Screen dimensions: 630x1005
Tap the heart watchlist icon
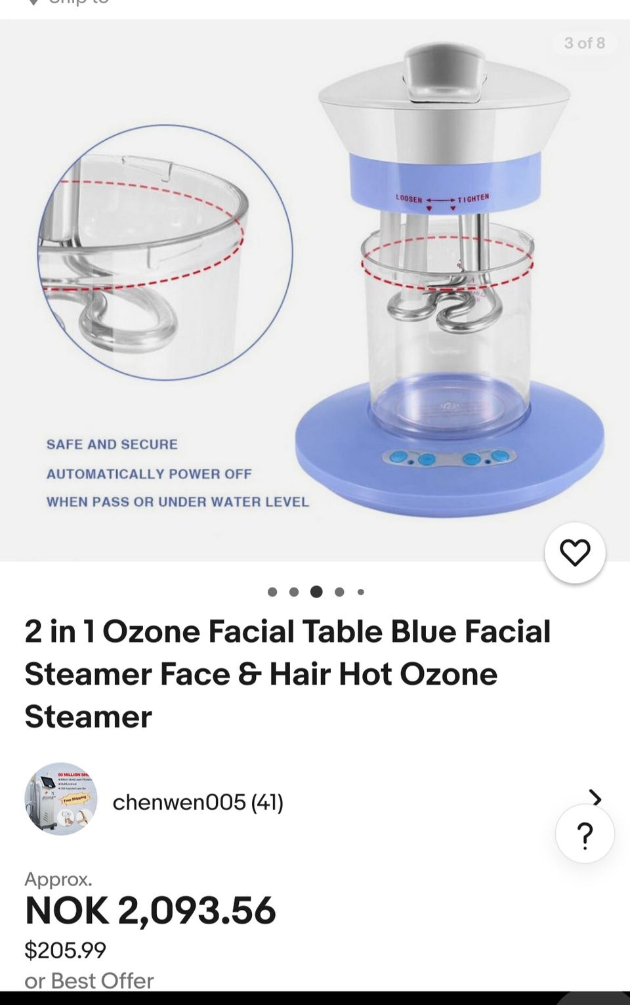coord(575,553)
